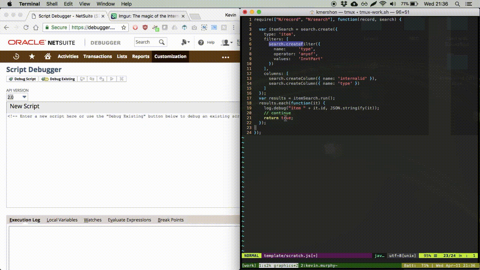Click 'return true;' line in vim
Screen dimensions: 480x270
point(278,118)
